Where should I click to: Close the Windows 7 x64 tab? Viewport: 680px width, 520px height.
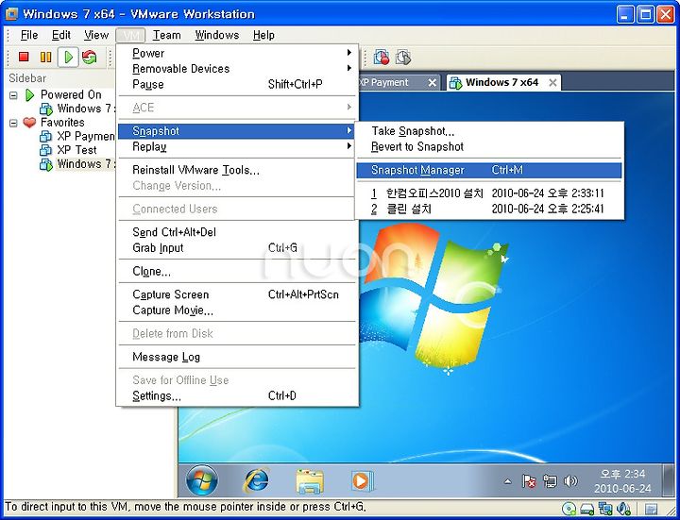tap(552, 83)
